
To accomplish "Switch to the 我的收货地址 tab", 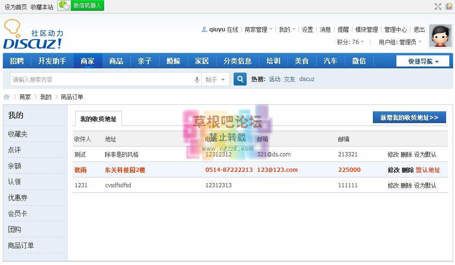I will click(x=98, y=119).
